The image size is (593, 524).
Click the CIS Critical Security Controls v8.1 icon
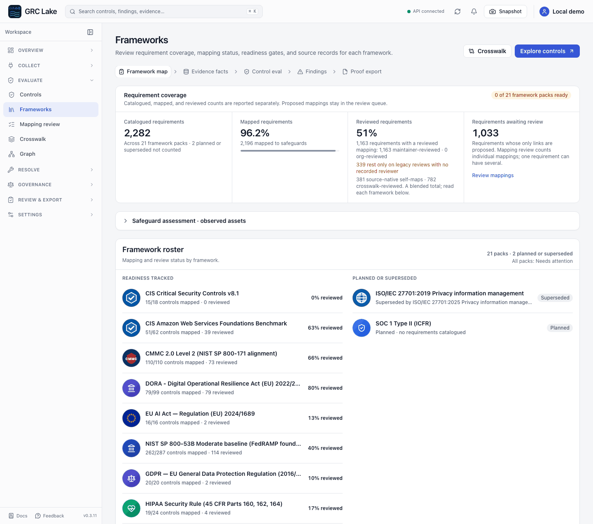click(131, 298)
